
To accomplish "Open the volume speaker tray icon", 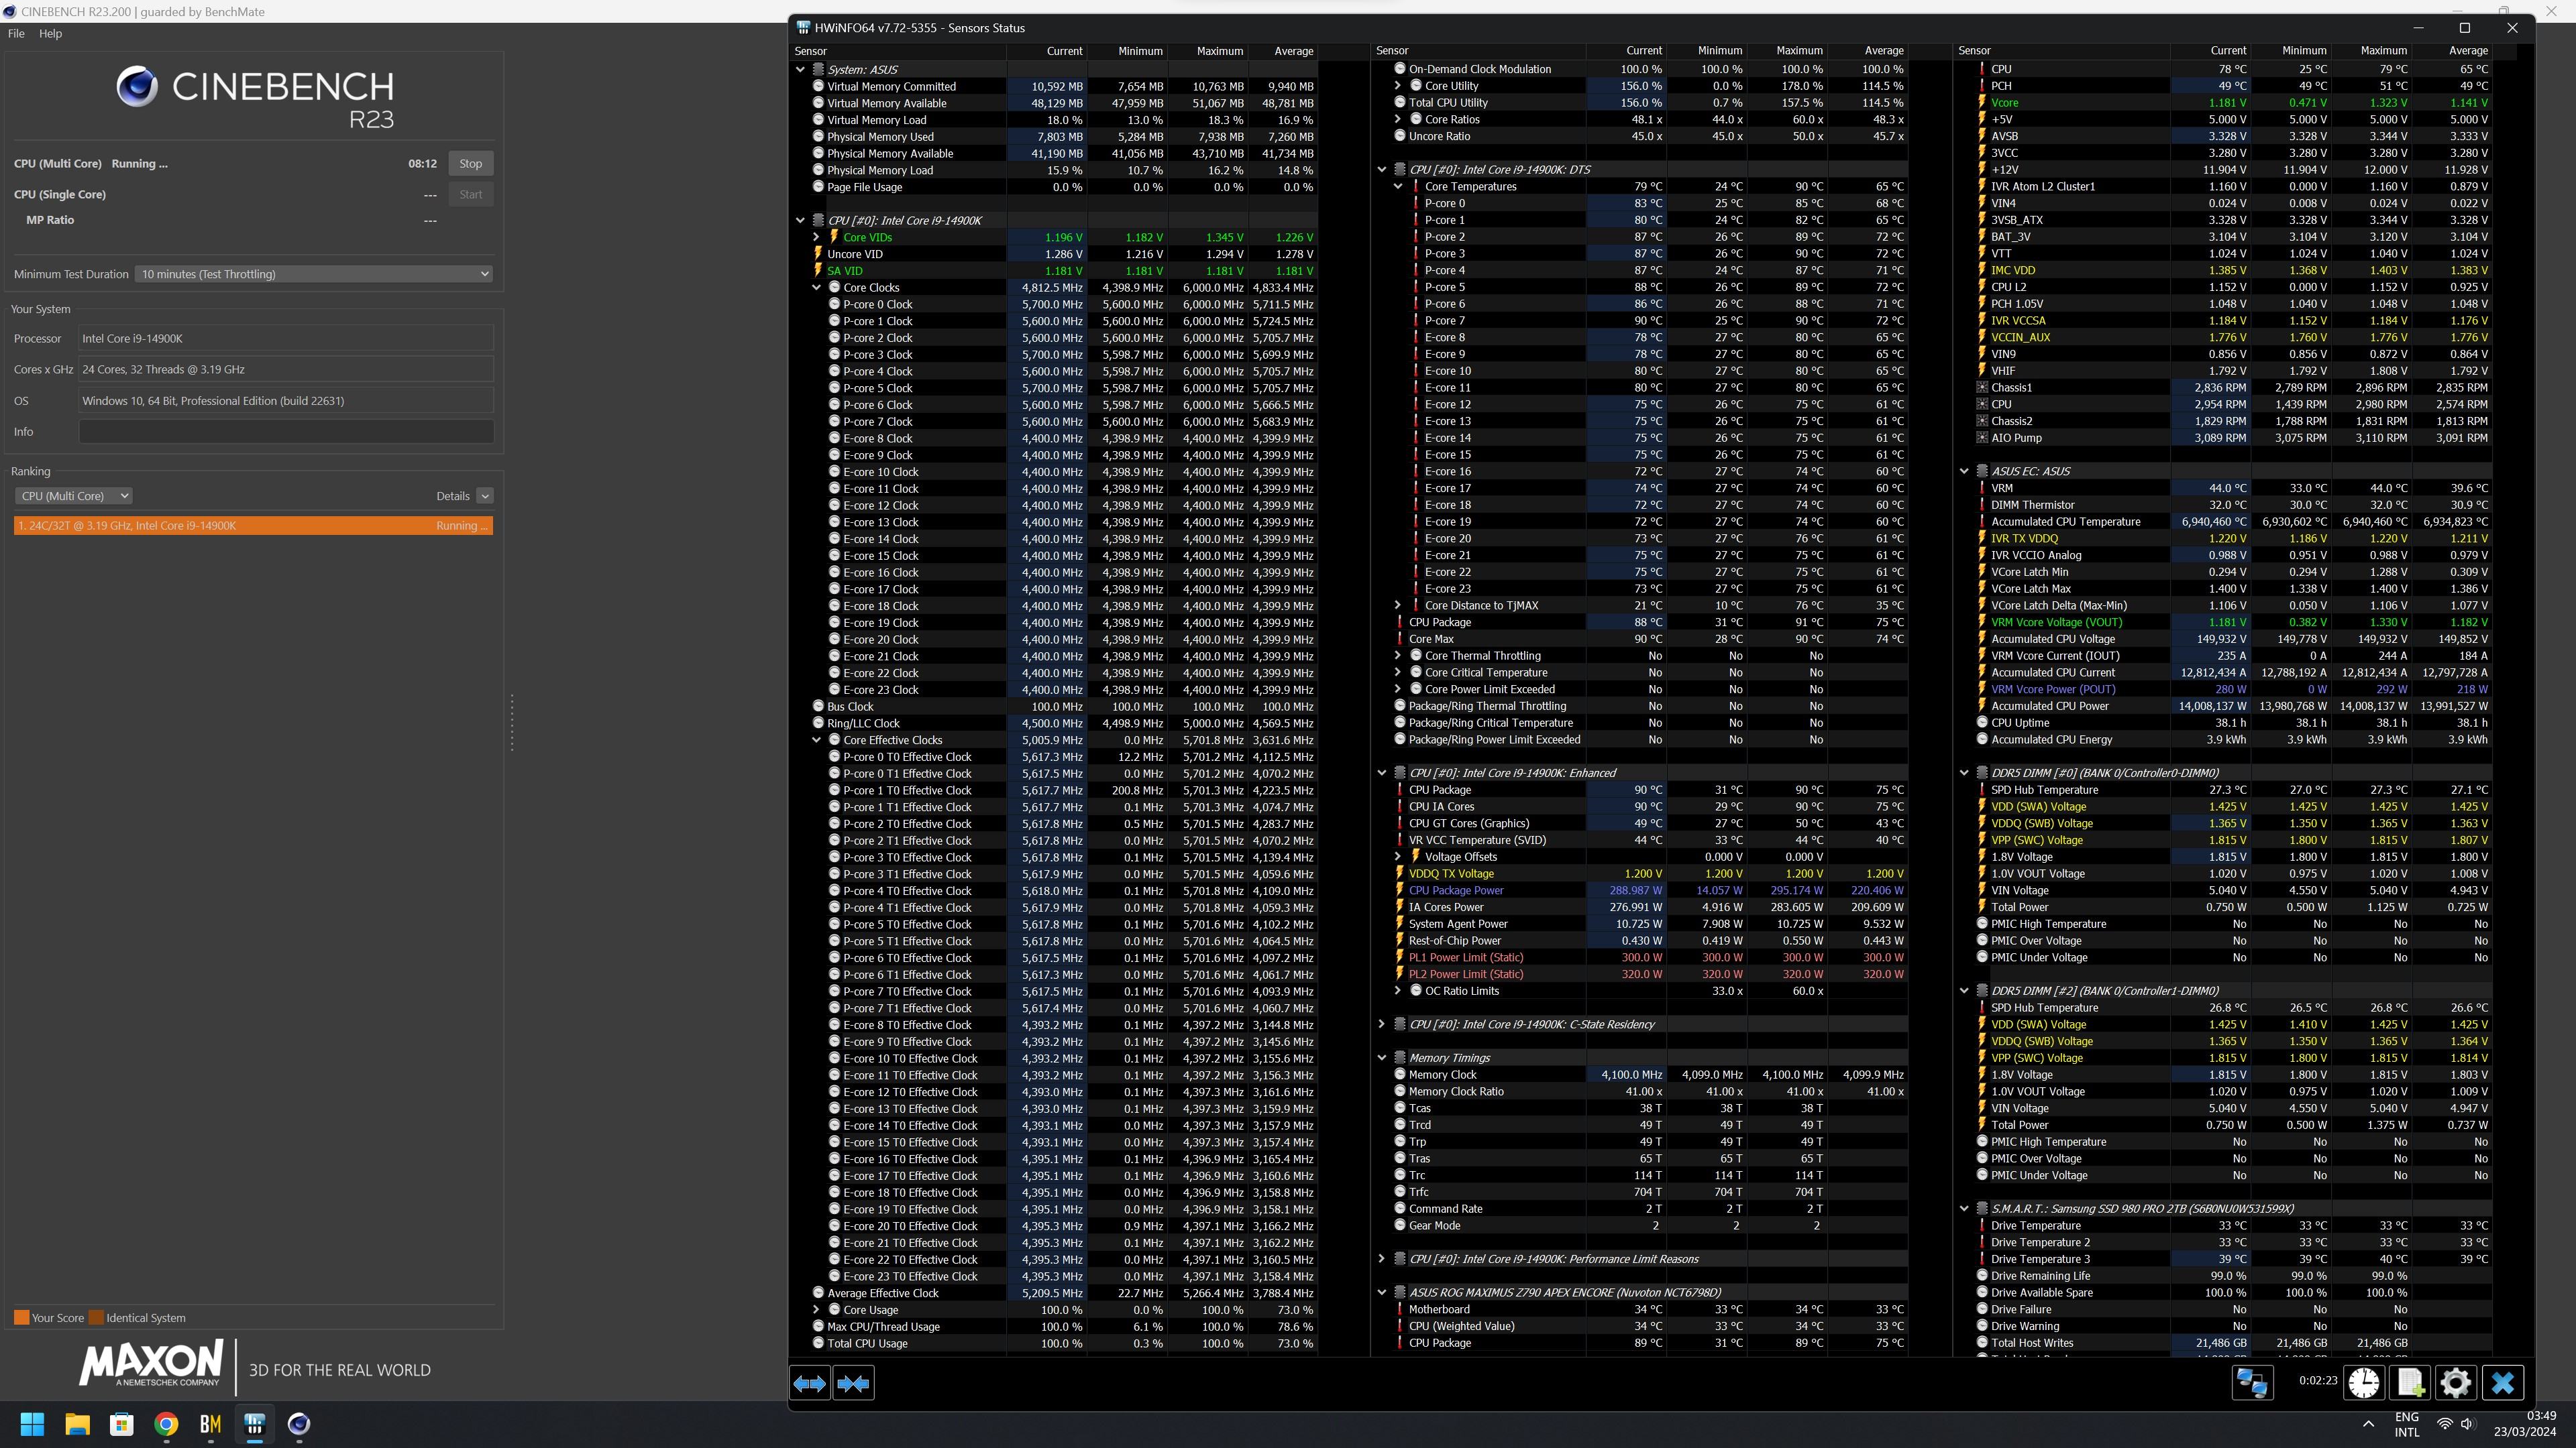I will click(x=2467, y=1424).
